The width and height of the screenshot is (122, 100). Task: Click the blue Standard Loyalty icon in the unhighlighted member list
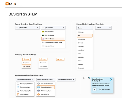18,87
